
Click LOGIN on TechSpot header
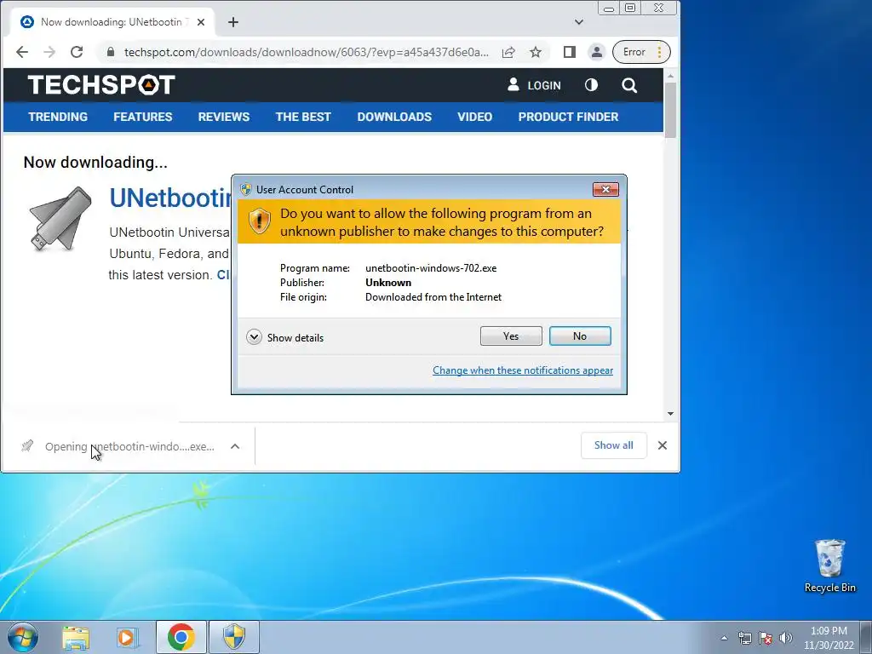coord(534,85)
